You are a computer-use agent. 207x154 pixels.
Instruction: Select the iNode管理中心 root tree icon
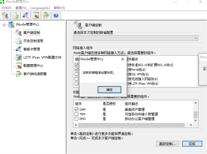(x=11, y=24)
